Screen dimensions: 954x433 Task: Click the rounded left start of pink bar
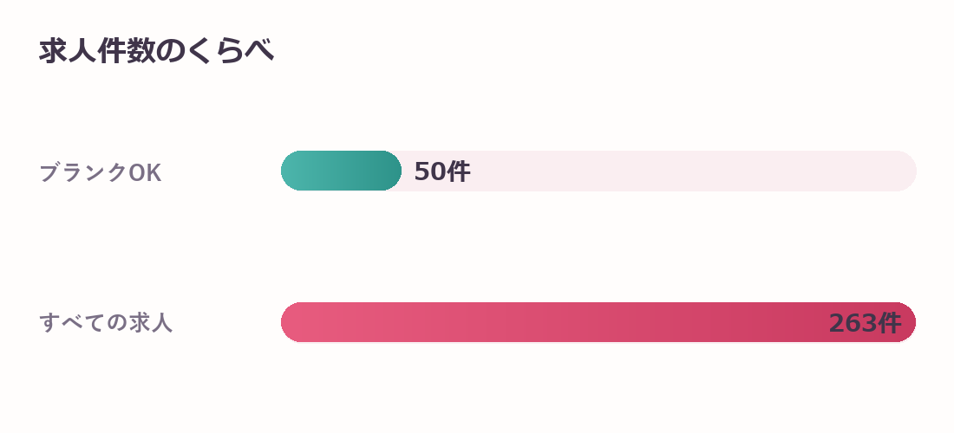(x=291, y=322)
